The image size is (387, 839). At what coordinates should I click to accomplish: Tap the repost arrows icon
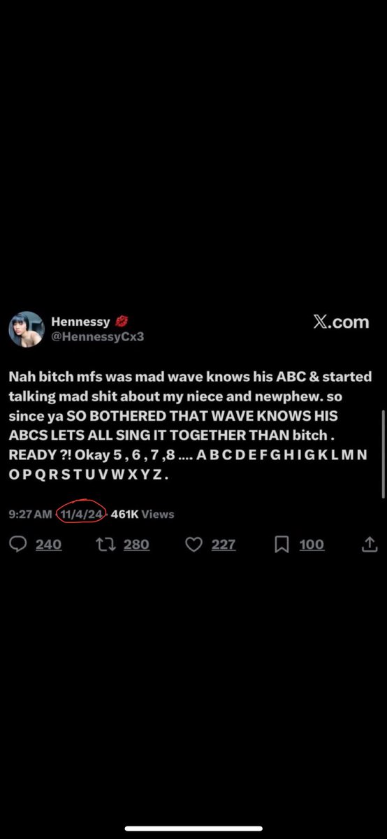(x=105, y=545)
